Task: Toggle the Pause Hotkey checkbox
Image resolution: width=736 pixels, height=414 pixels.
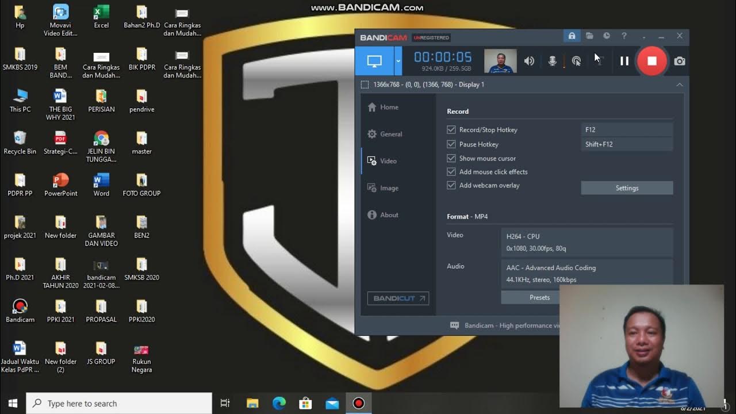Action: (451, 144)
